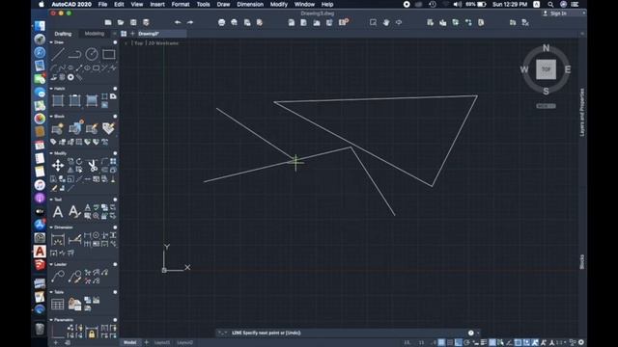Collapse the Block panel triangle

(51, 116)
